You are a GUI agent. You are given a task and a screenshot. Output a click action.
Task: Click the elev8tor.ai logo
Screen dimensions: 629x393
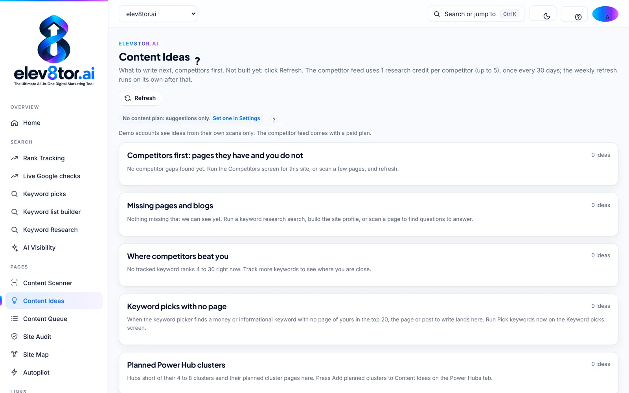[54, 50]
